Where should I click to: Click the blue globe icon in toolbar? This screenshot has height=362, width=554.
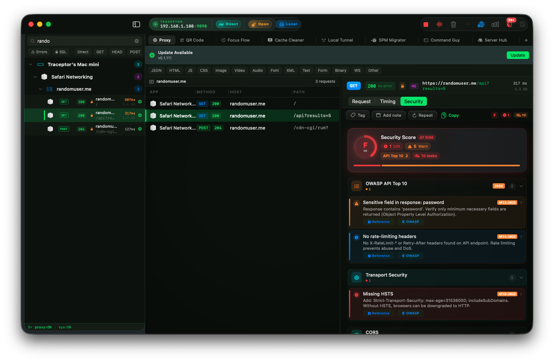point(481,25)
